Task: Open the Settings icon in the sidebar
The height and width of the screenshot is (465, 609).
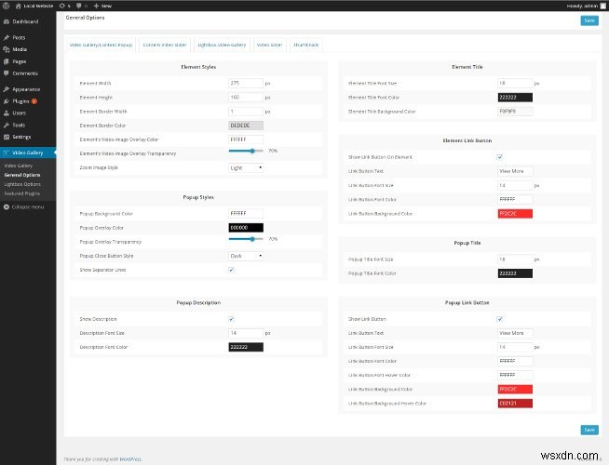Action: coord(7,137)
